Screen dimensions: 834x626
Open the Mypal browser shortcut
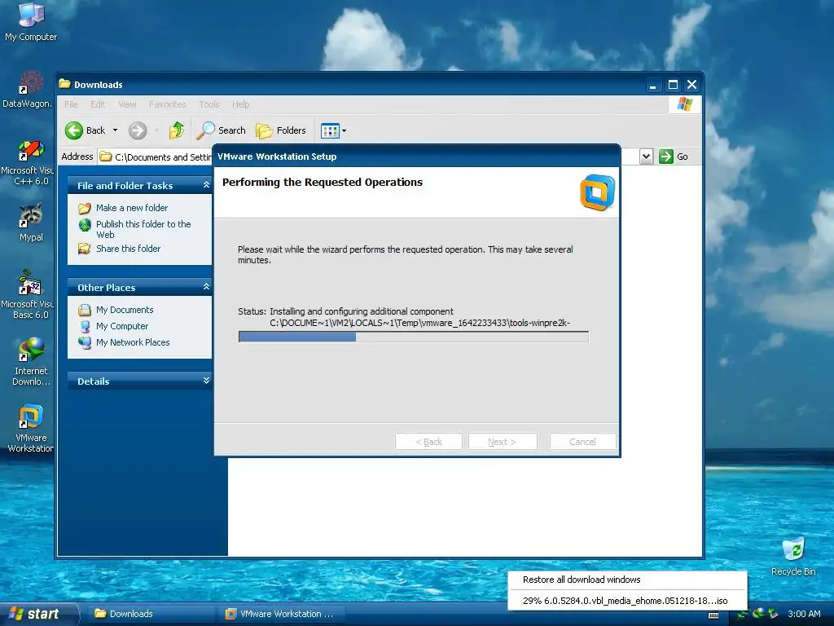tap(31, 223)
